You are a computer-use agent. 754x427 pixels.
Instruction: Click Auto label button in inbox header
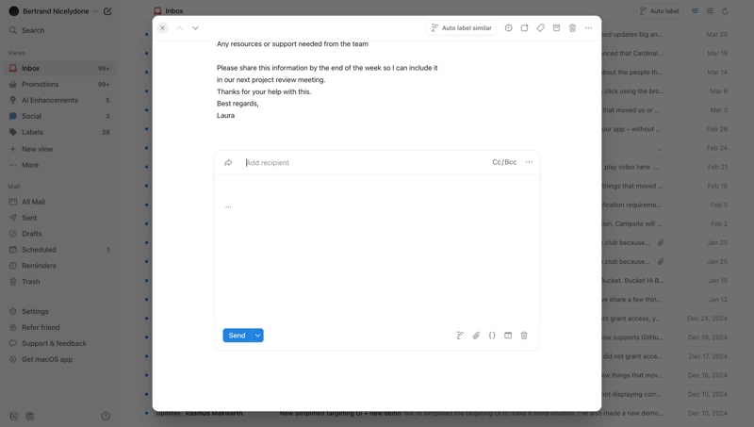click(659, 11)
